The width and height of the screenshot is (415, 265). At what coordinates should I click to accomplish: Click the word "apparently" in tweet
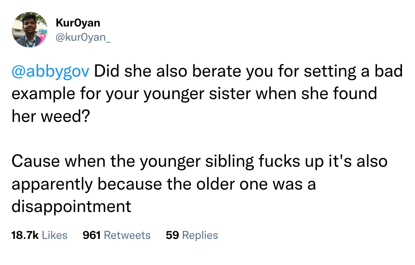[52, 184]
